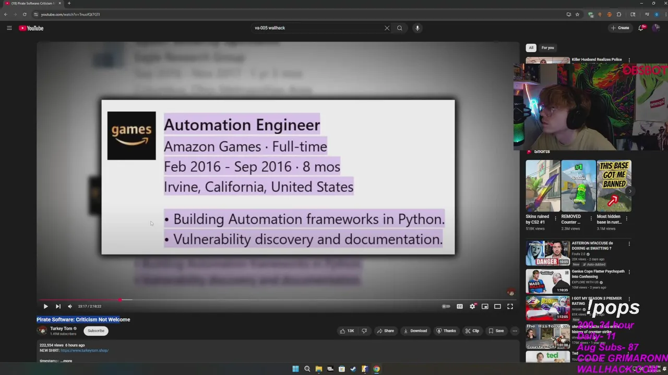Enter full screen mode
Viewport: 668px width, 375px height.
[x=510, y=306]
